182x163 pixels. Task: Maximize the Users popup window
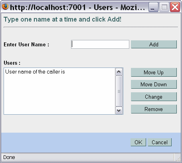click(x=164, y=7)
